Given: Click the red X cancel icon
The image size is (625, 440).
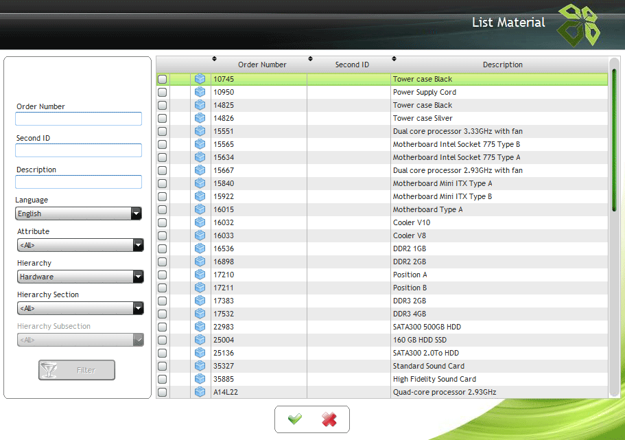Looking at the screenshot, I should (329, 419).
